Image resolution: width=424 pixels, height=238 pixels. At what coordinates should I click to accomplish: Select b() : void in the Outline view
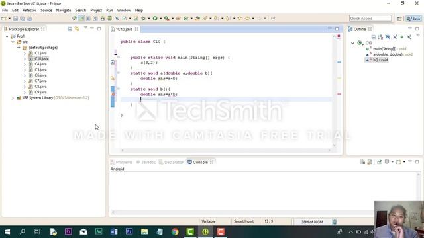pos(377,60)
